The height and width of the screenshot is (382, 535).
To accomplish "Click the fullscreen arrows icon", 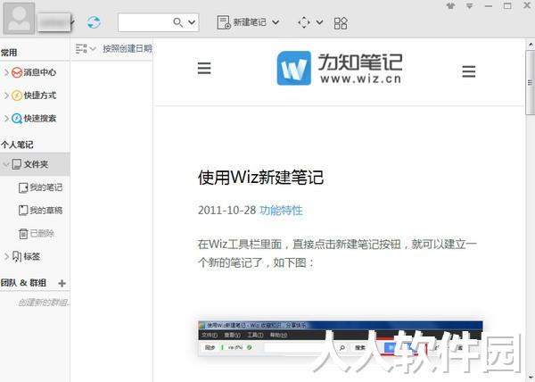I will pos(304,23).
